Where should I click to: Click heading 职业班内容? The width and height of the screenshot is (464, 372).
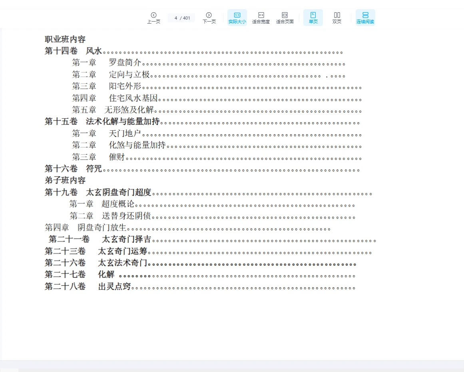pyautogui.click(x=65, y=39)
